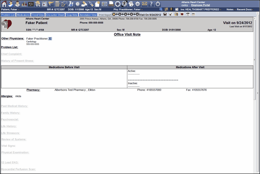Open the Review of Systems section

[x=14, y=140]
